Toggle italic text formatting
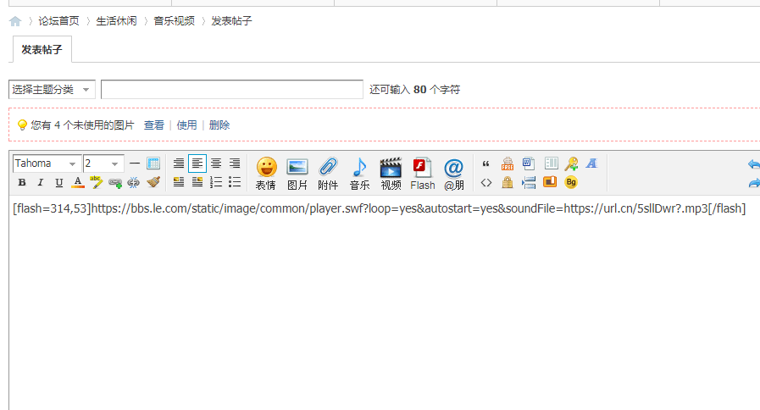Screen dimensions: 760x410 [40, 183]
